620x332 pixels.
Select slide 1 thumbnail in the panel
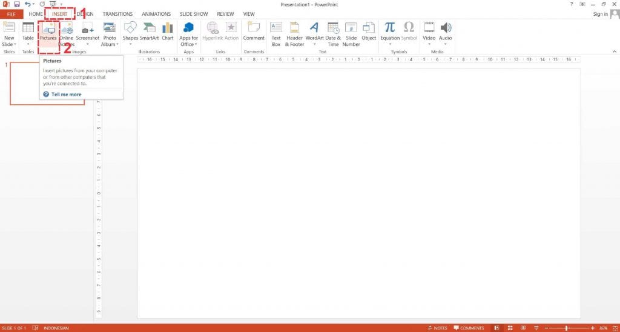[47, 84]
